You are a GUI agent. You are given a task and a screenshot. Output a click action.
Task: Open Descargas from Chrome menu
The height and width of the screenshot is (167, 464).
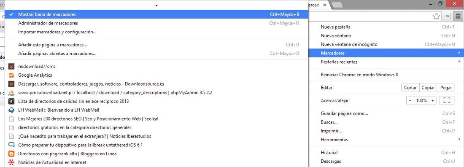tap(386, 162)
